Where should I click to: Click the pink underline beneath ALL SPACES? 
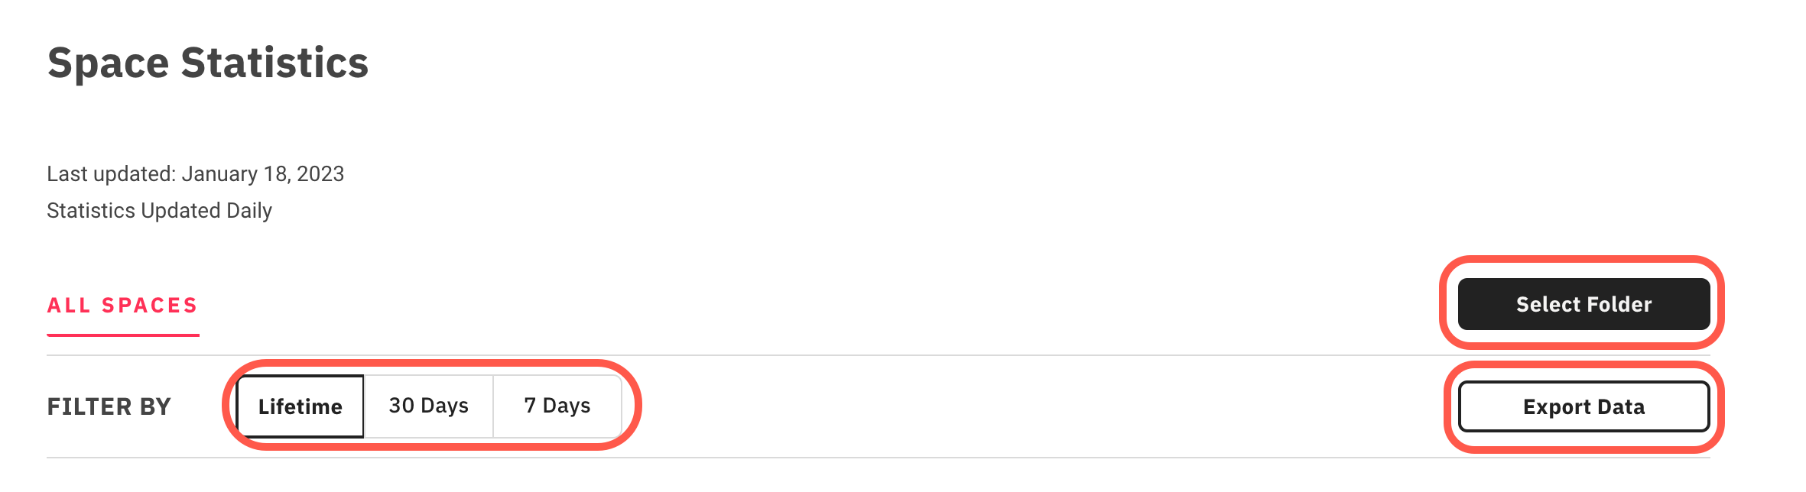[122, 335]
